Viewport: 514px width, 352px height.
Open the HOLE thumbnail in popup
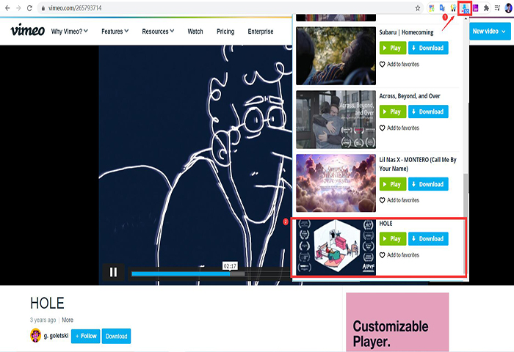tap(336, 247)
